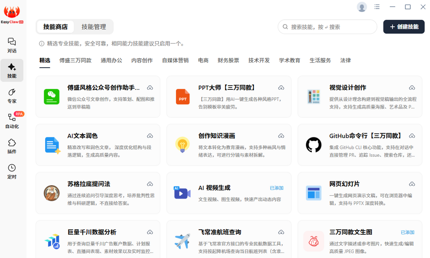Select the 精选 category tab
Screen dimensions: 430x258
[x=45, y=60]
